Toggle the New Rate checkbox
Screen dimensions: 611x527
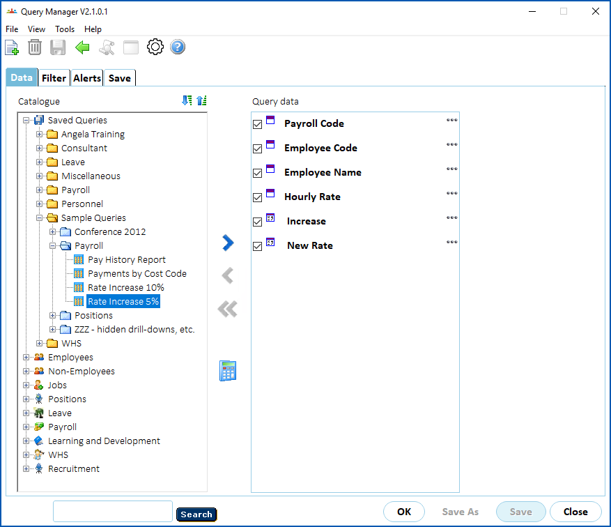(258, 246)
